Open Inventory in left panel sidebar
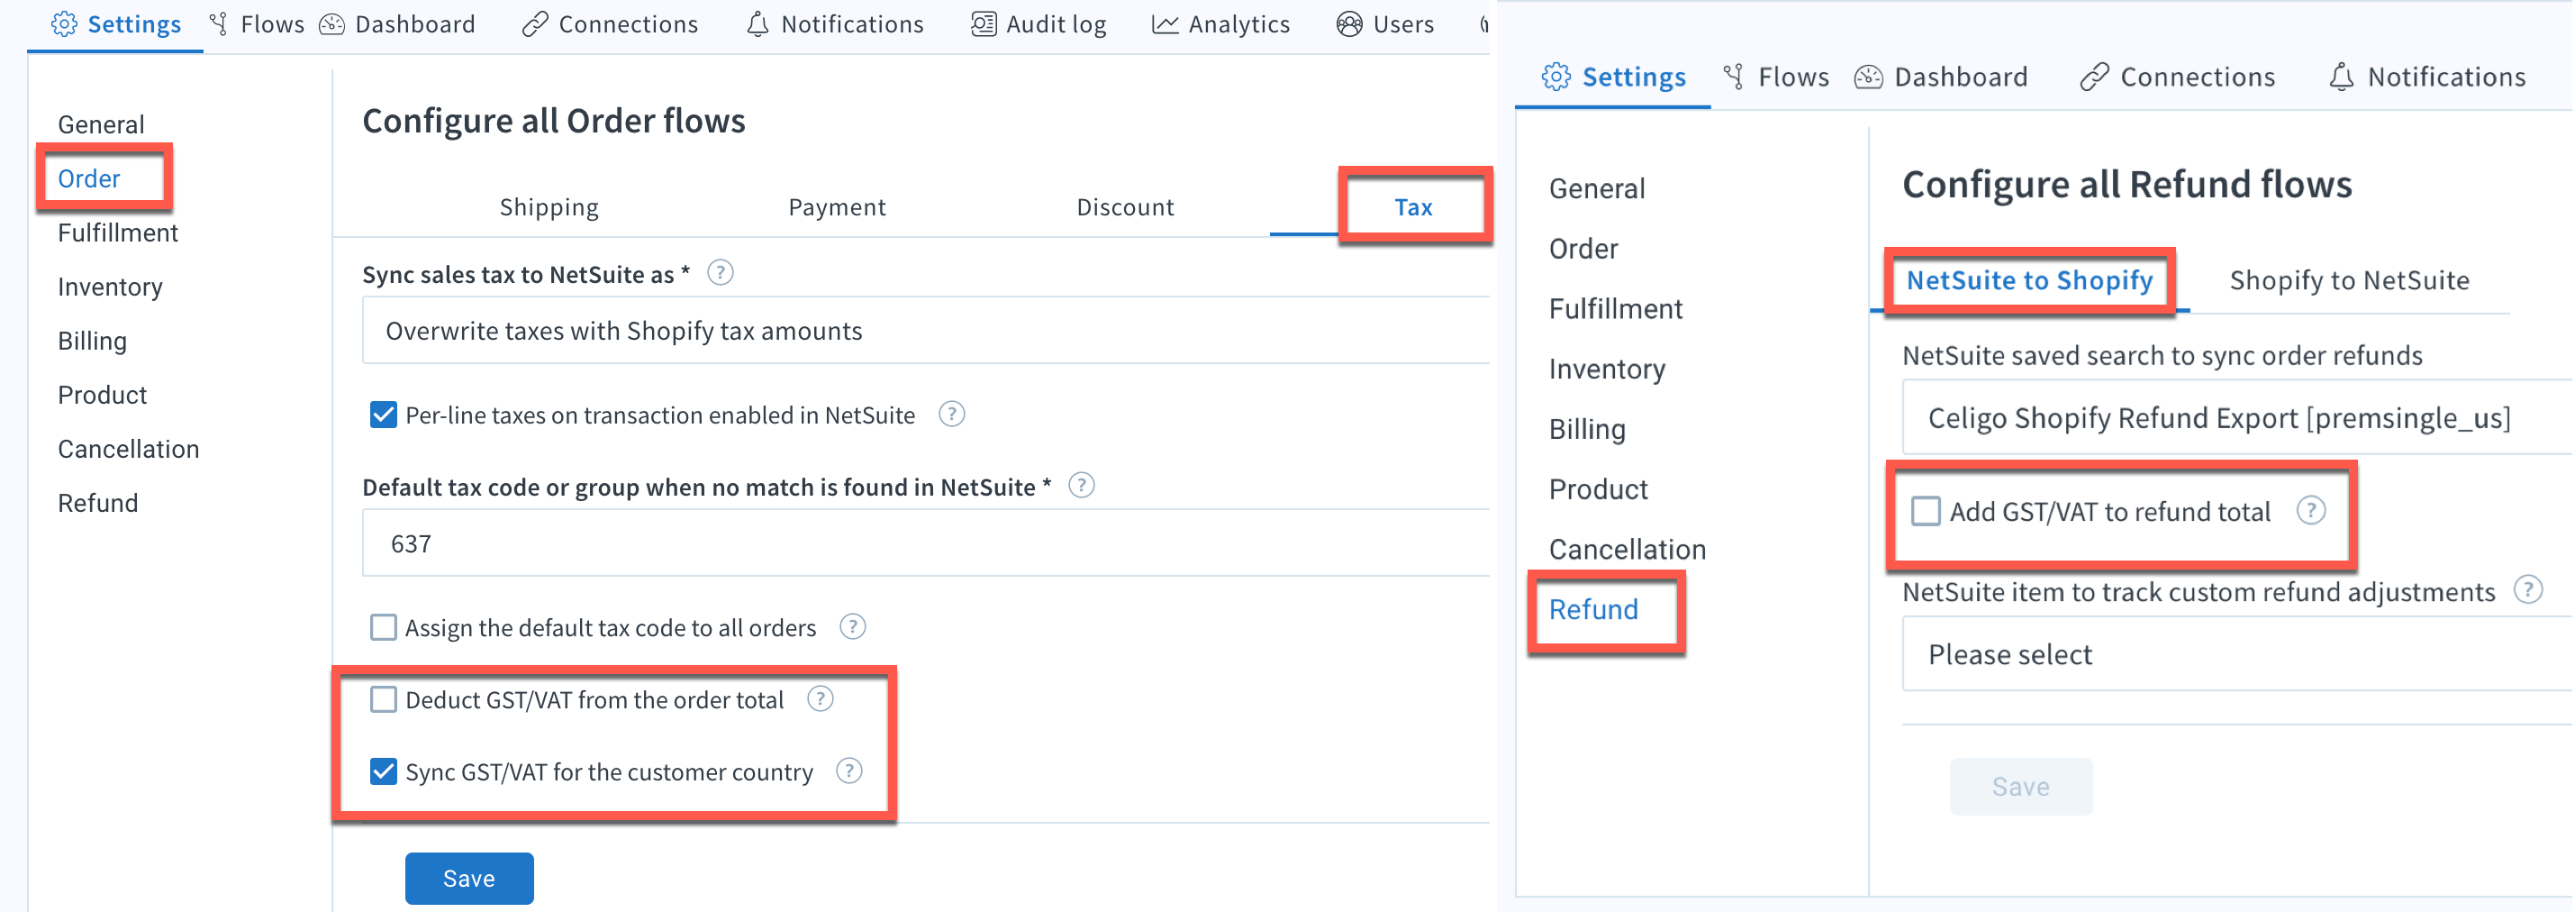The height and width of the screenshot is (912, 2576). coord(110,286)
